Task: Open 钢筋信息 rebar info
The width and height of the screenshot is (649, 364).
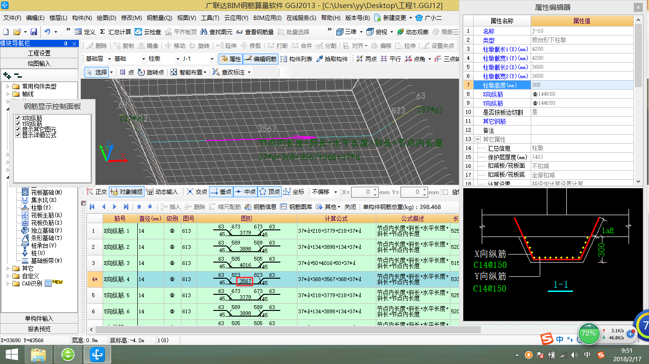Action: [260, 207]
